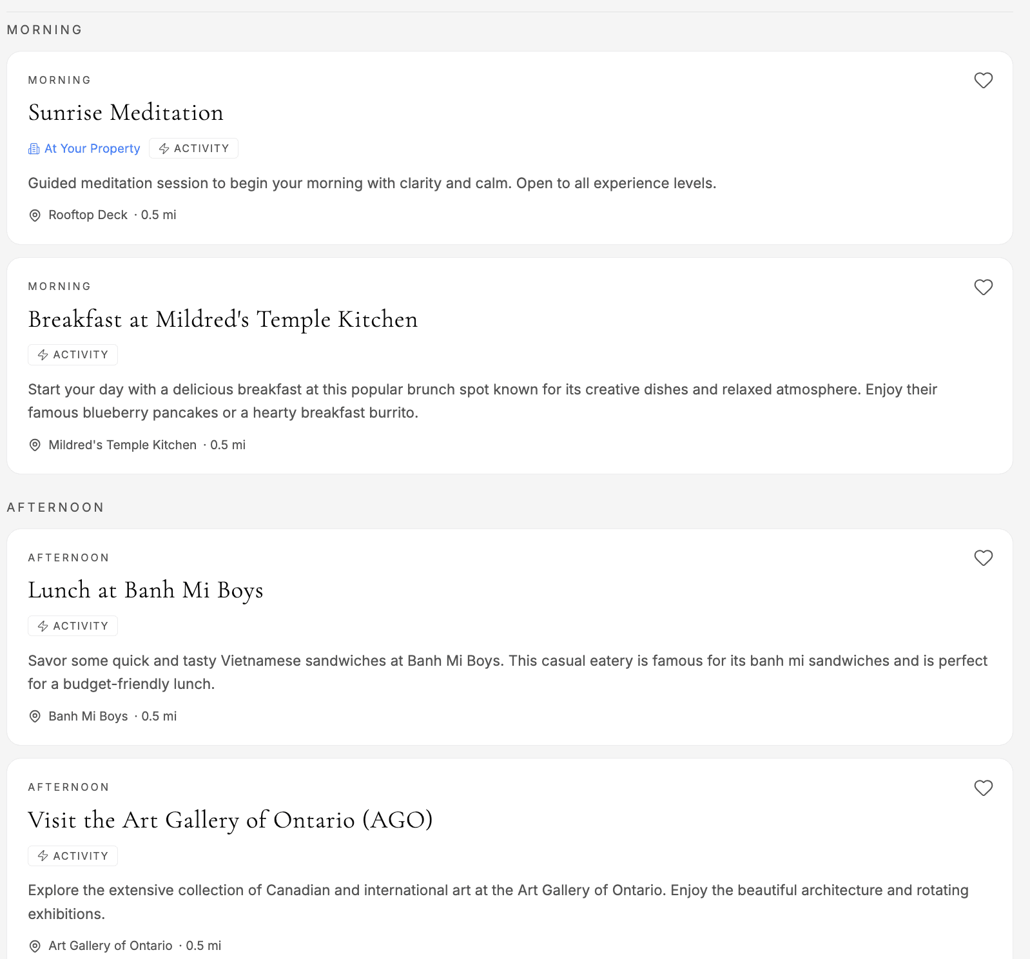Screen dimensions: 1030x959
Task: Click the pin beside Art Gallery of Ontario
Action: pyautogui.click(x=35, y=946)
